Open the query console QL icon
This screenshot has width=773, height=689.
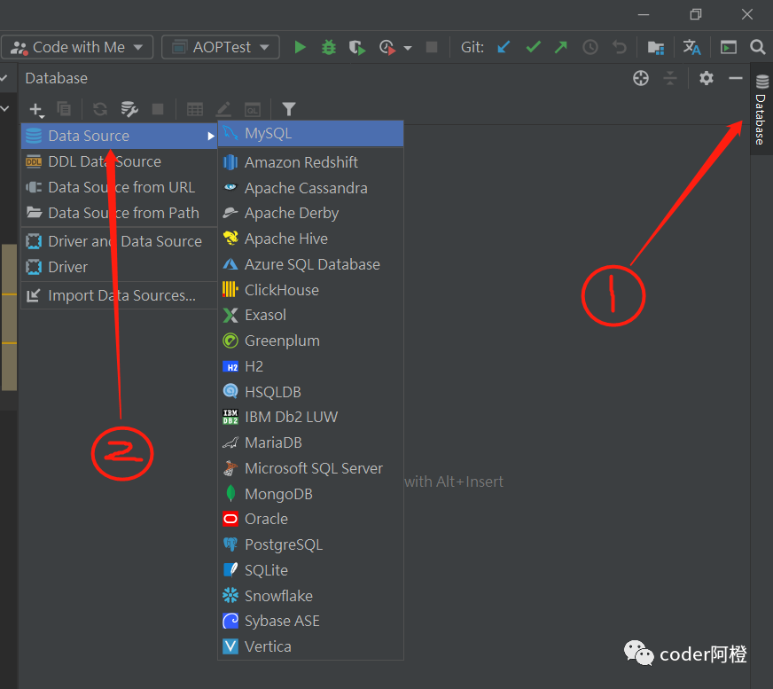click(253, 109)
